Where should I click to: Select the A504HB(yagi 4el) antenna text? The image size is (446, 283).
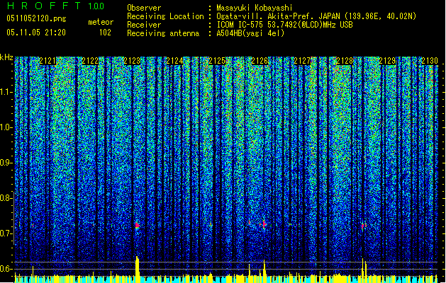tap(250, 33)
